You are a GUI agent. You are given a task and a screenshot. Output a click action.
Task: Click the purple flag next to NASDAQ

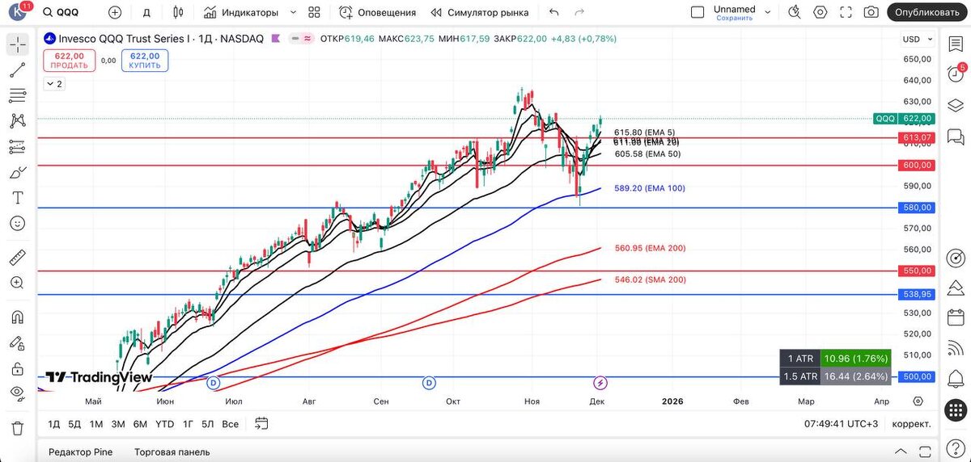point(276,38)
